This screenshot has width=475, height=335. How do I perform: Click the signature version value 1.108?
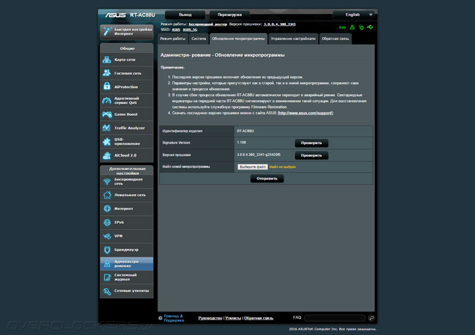coord(241,142)
